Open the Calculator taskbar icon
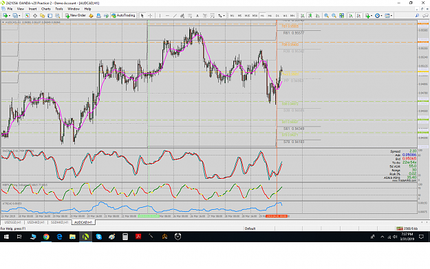 (125, 237)
